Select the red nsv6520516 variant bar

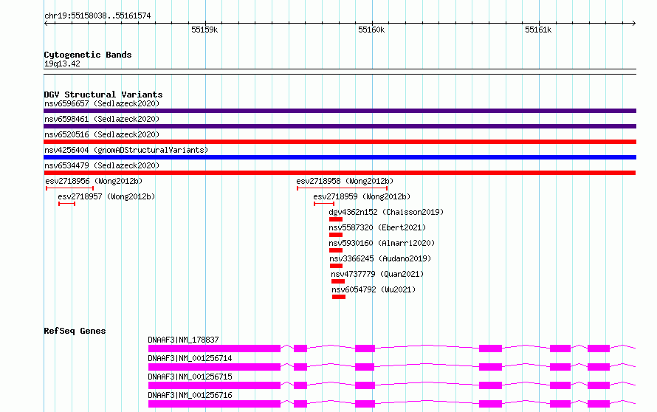pos(340,142)
